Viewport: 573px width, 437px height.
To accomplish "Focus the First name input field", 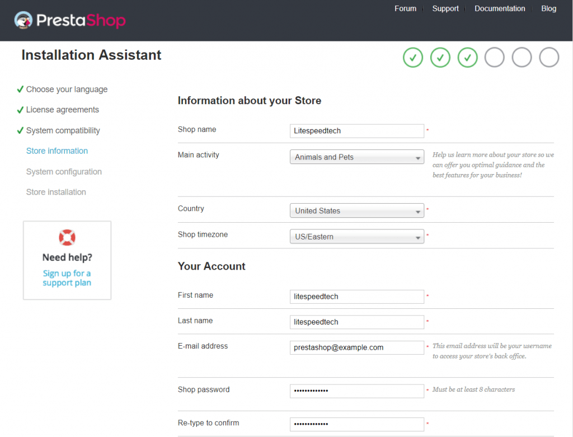I will 357,297.
